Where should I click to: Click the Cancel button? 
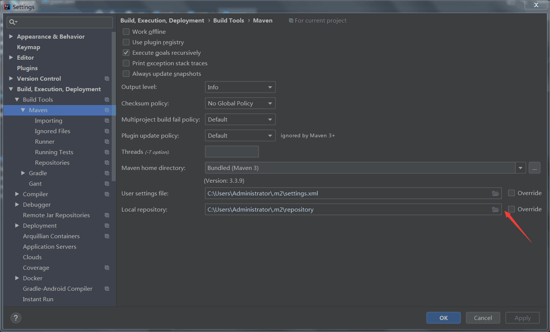click(483, 318)
